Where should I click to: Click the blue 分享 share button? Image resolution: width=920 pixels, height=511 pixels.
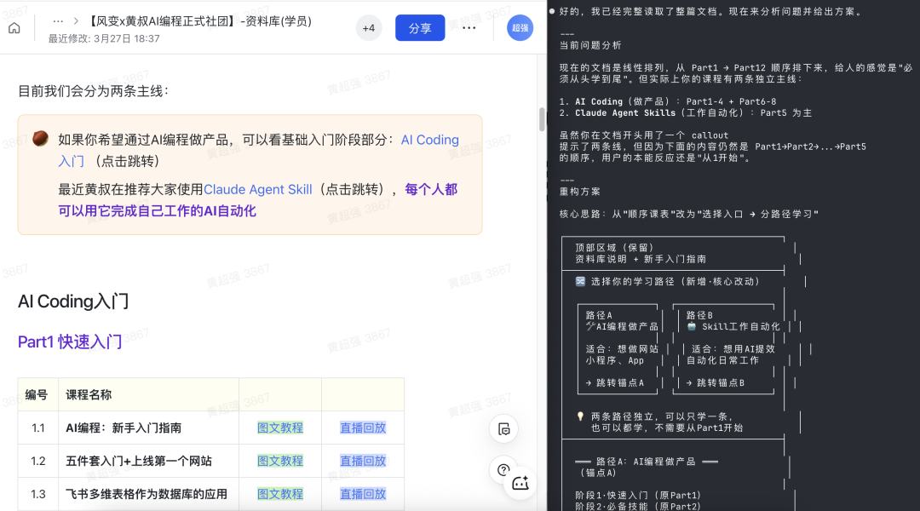tap(420, 28)
